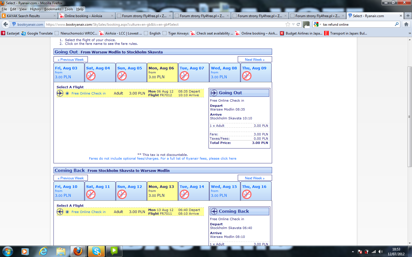The image size is (412, 257).
Task: Open the File menu
Action: 4,9
